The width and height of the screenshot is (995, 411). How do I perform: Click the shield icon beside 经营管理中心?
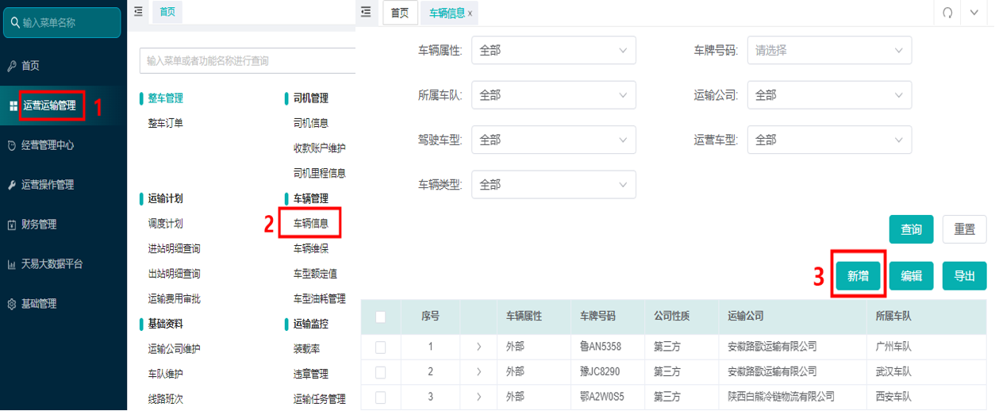click(12, 145)
